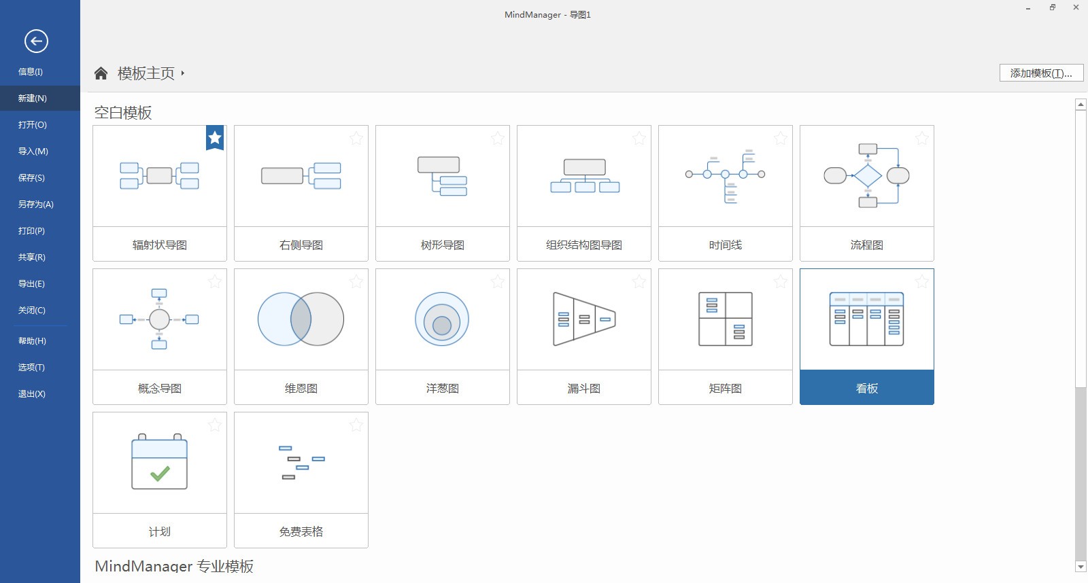The image size is (1088, 583).
Task: Pick the 维恩图 Venn diagram icon
Action: (301, 319)
